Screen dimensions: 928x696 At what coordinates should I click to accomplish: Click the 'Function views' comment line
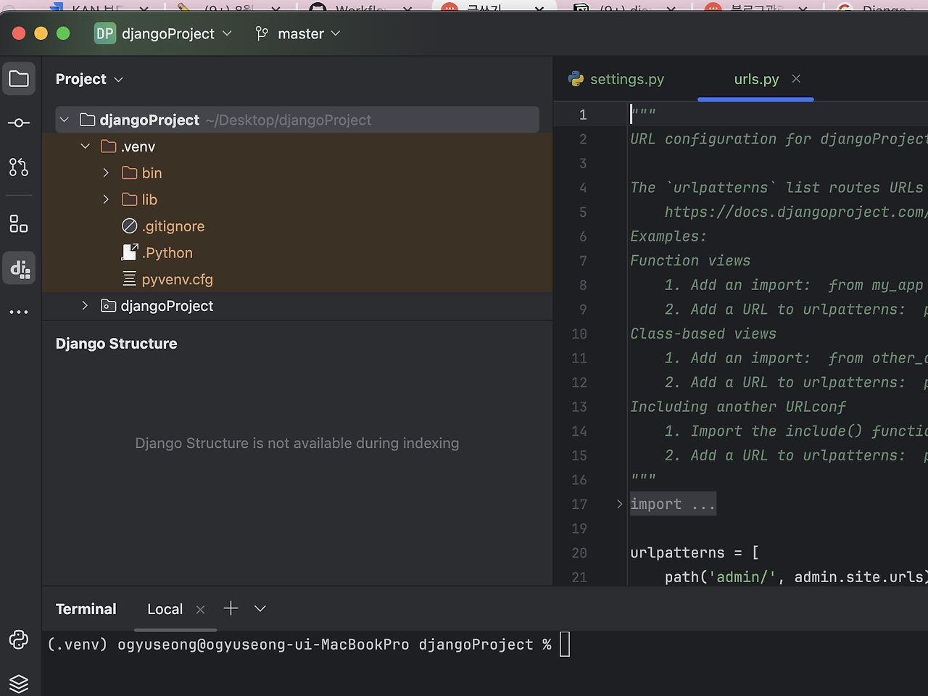coord(690,260)
